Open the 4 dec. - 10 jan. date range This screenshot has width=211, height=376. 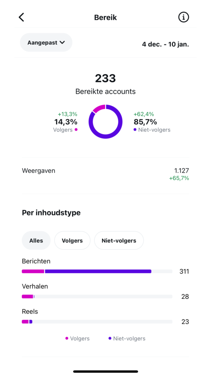coord(165,44)
